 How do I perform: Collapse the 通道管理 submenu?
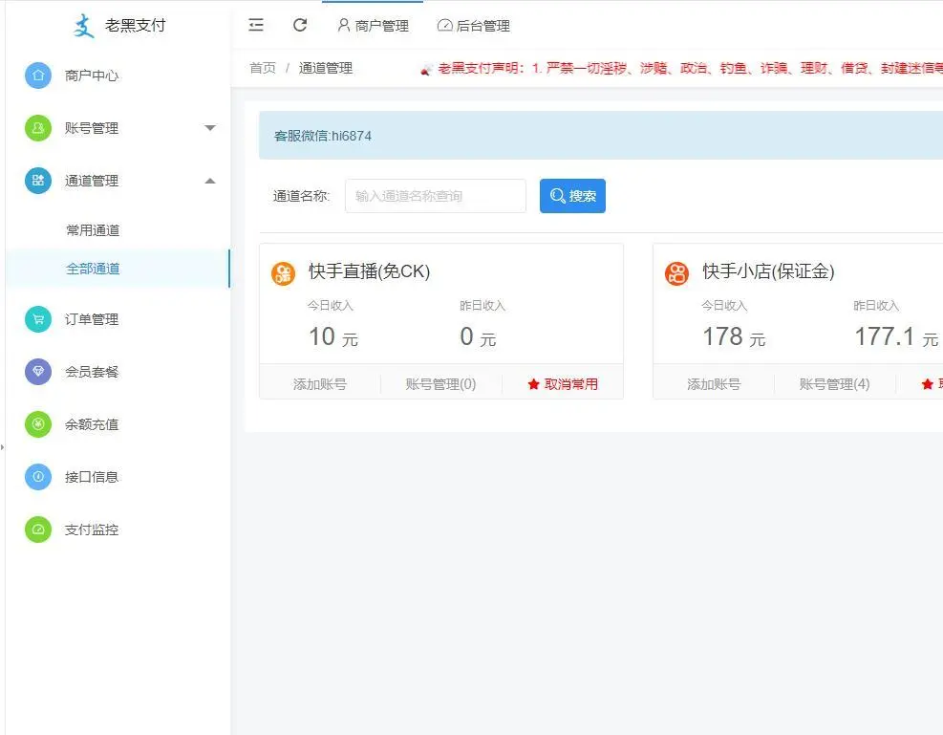pos(209,180)
